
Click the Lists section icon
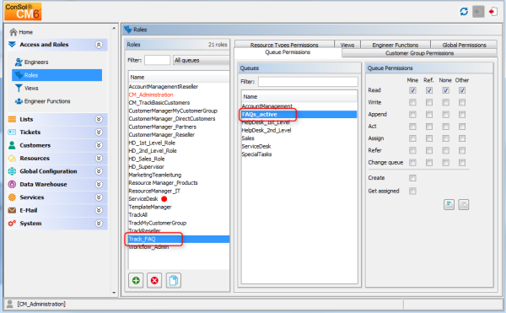pyautogui.click(x=12, y=120)
